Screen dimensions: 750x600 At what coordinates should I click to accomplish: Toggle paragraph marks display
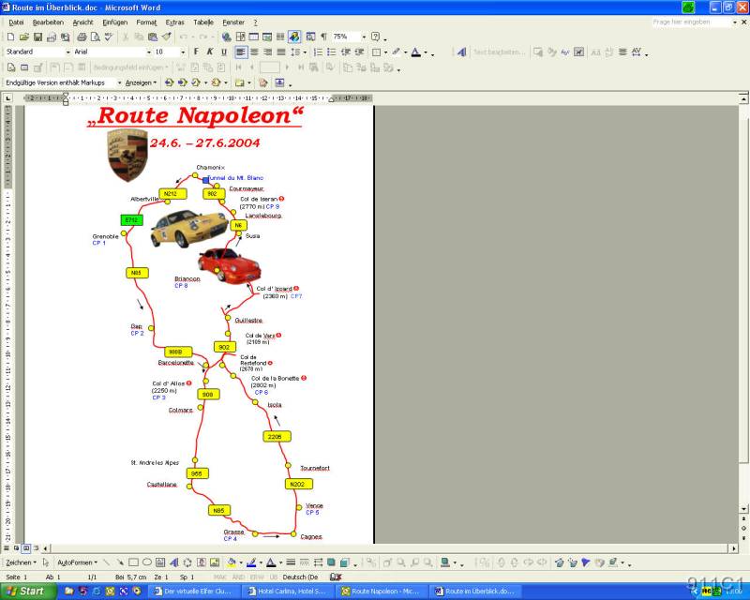(x=323, y=37)
